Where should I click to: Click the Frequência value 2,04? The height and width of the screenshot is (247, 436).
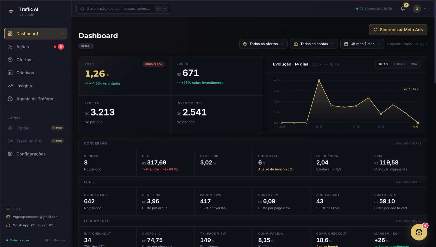322,163
